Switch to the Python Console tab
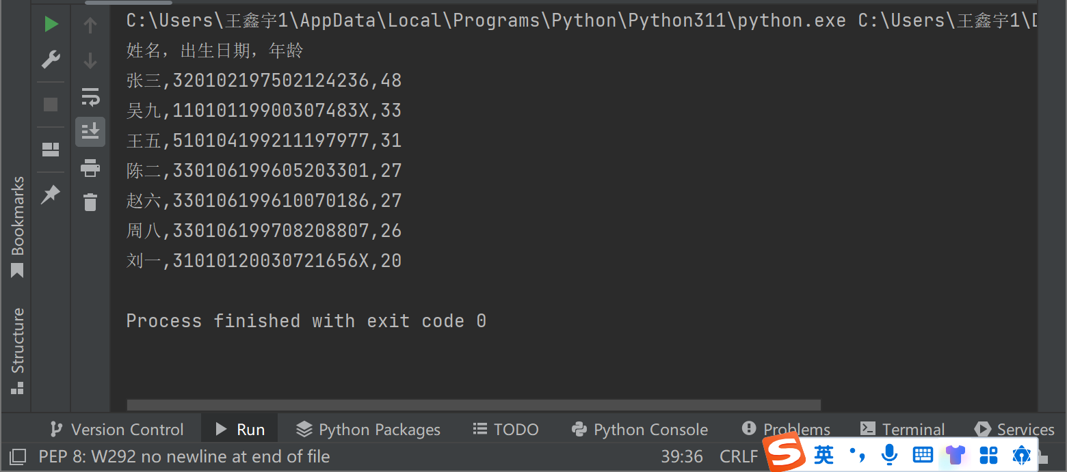This screenshot has height=472, width=1067. click(x=640, y=430)
